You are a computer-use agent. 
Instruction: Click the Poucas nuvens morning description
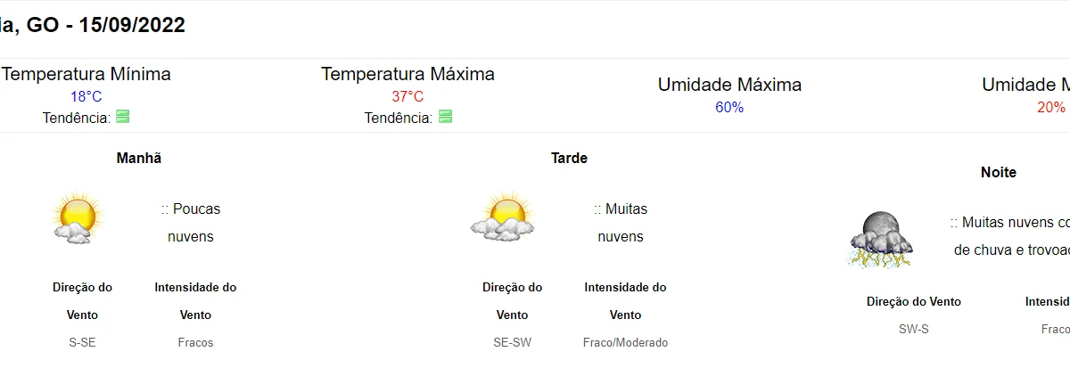[191, 223]
